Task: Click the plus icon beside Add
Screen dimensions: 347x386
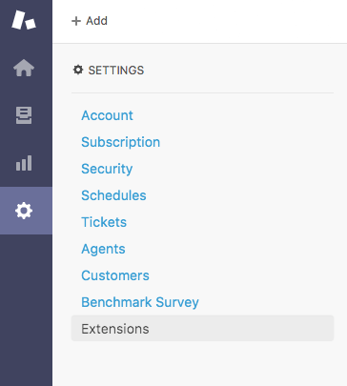Action: (76, 21)
